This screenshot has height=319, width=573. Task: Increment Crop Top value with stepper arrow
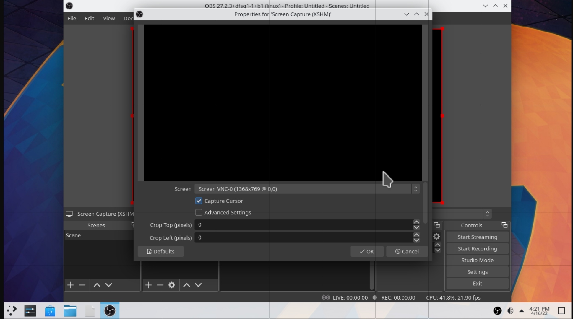pyautogui.click(x=416, y=222)
